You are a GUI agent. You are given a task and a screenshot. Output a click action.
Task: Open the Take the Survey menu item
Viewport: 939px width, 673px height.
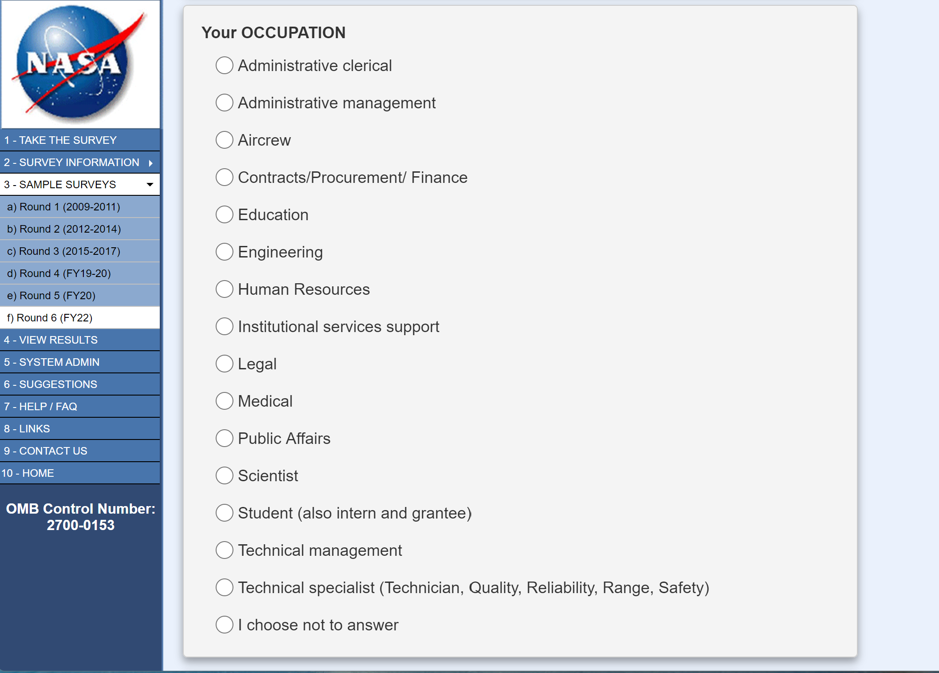coord(60,140)
